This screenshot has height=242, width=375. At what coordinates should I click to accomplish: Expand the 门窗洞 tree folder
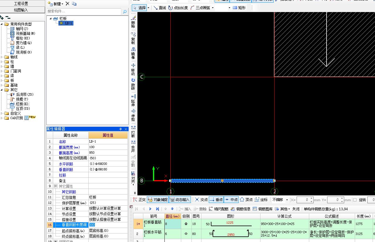coord(2,71)
